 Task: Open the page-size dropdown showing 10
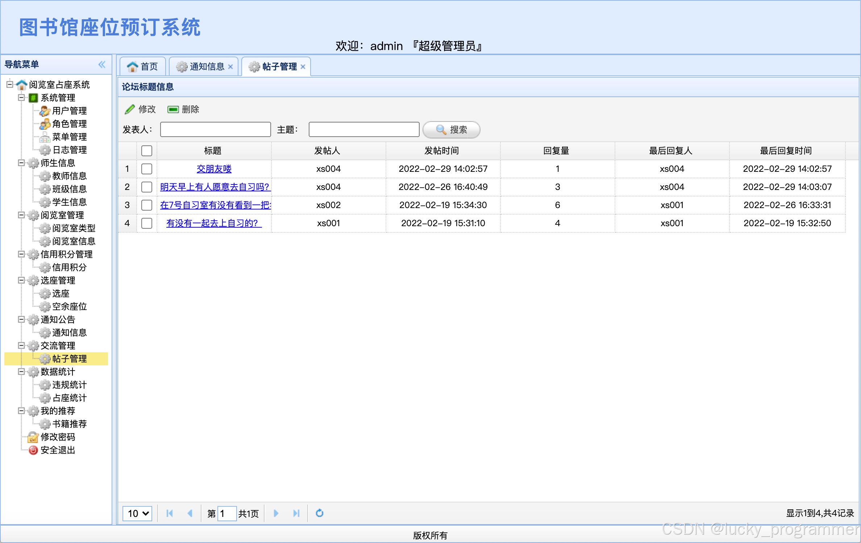click(137, 513)
